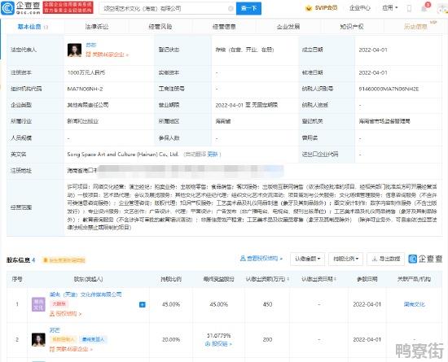Click organization code MA7N06NH-2
The width and height of the screenshot is (448, 362).
[x=85, y=89]
